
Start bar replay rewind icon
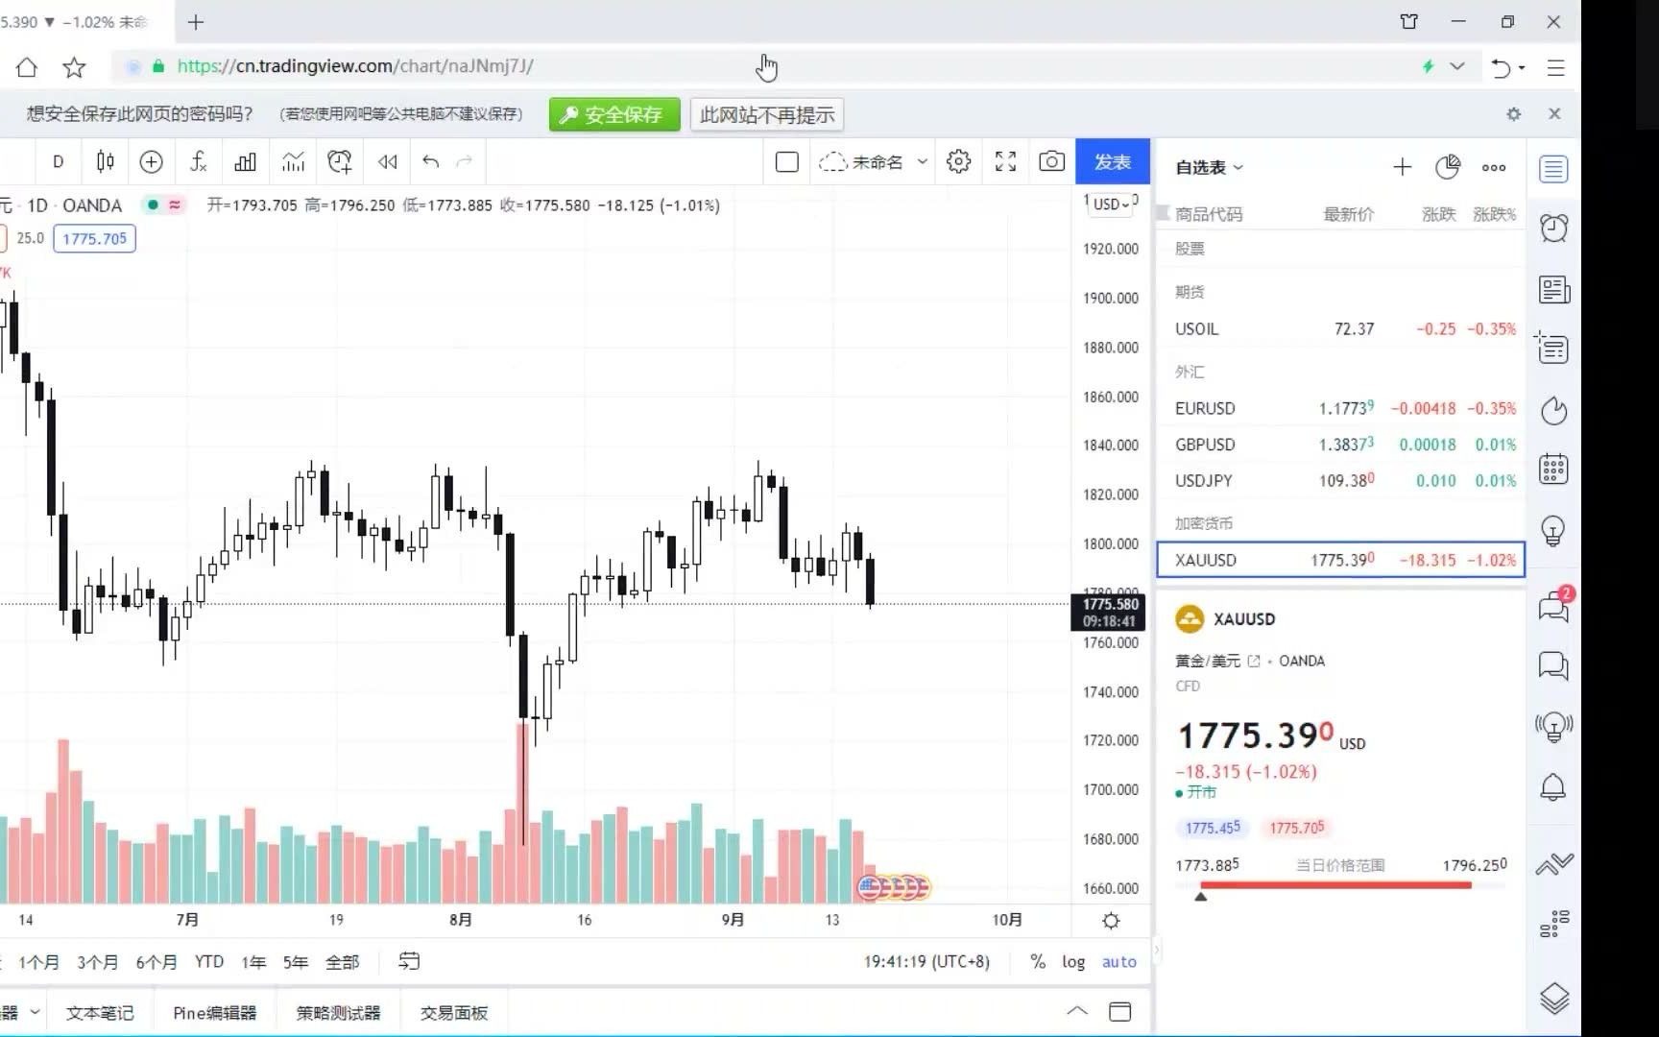[x=388, y=162]
